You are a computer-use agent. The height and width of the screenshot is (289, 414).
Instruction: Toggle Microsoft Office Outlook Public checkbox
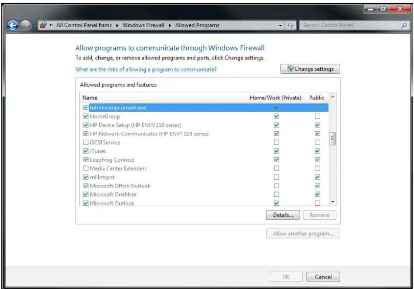pos(317,186)
